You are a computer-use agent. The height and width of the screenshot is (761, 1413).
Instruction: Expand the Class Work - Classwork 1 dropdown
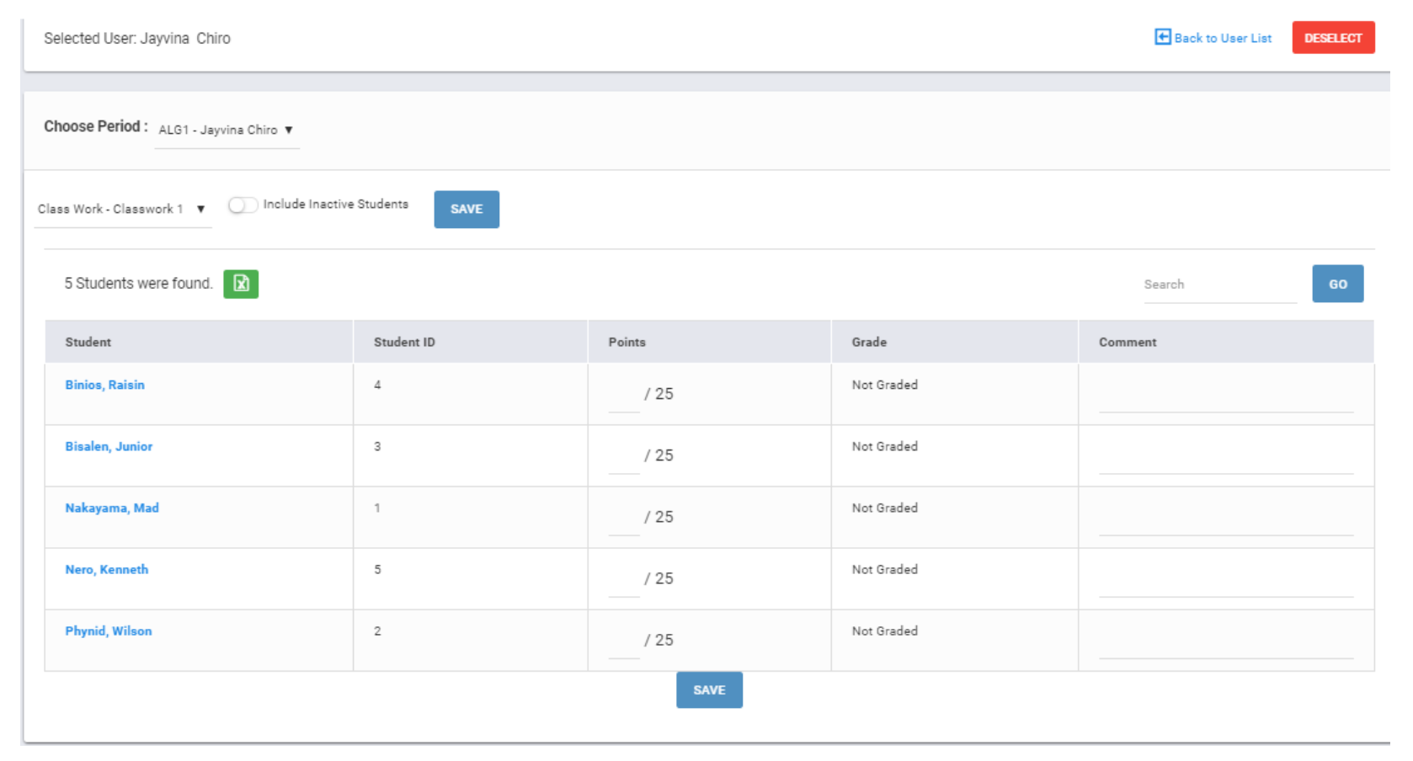pos(121,209)
